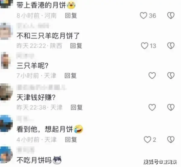Open blue avatar beside 看到他,想起月饼

coord(6,124)
